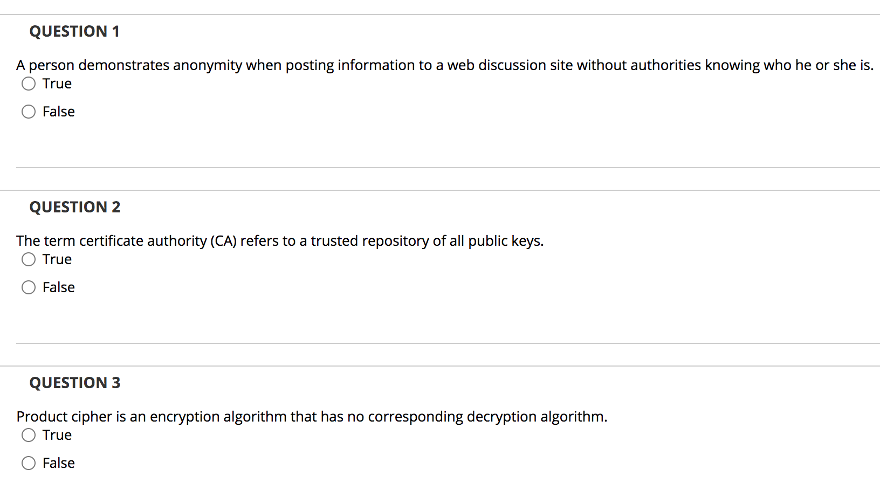Screen dimensions: 880x483
Task: Mark the product cipher statement as False
Action: pyautogui.click(x=29, y=463)
